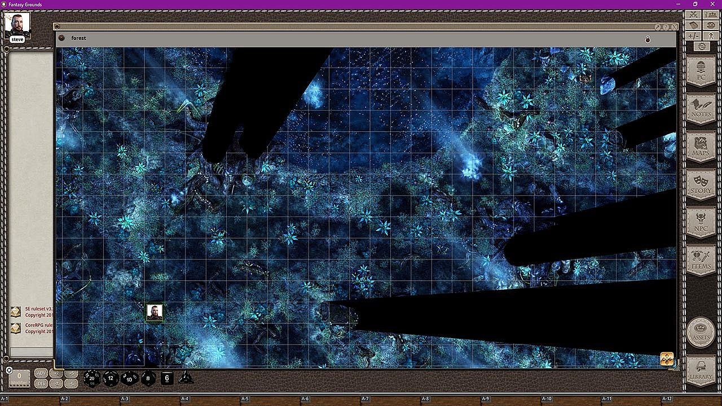Toggle the DIS disadvantage button
This screenshot has height=406, width=722.
click(x=41, y=383)
